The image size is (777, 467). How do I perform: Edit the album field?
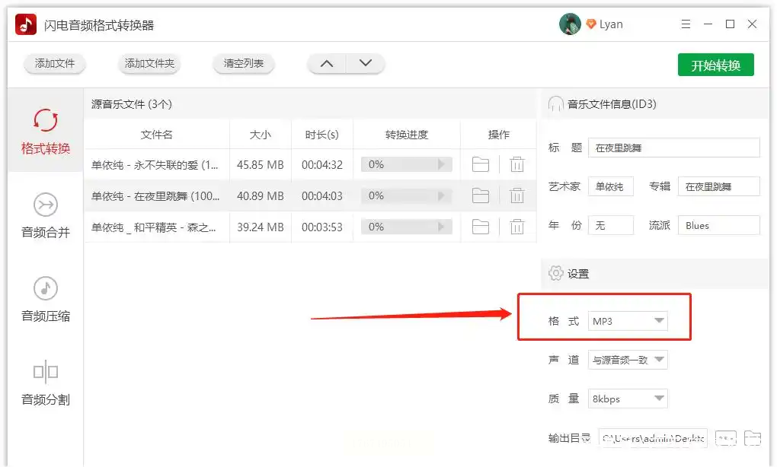coord(718,186)
